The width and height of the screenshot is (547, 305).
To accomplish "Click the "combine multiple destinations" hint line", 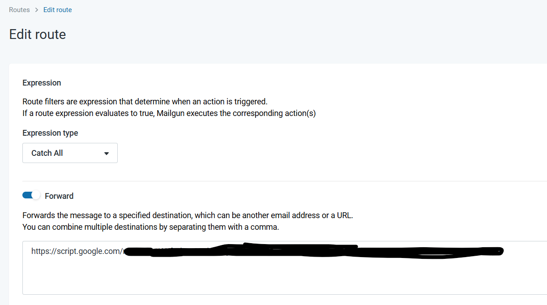I will coord(150,227).
